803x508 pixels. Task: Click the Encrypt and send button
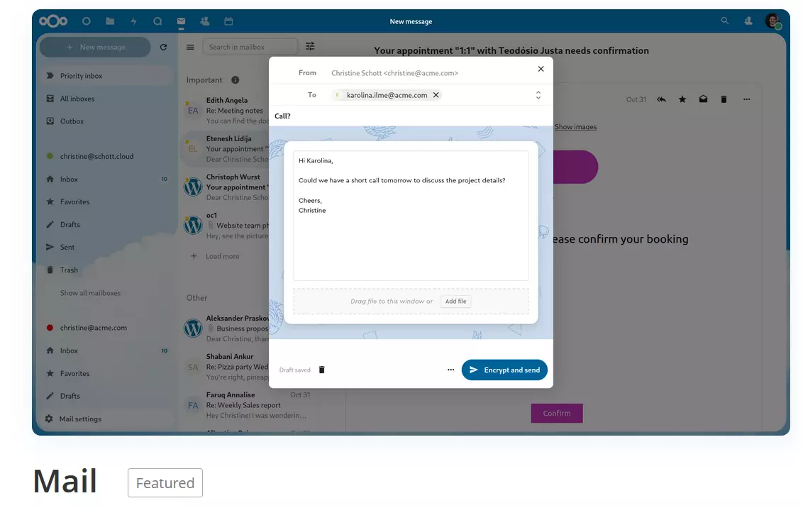pos(504,370)
